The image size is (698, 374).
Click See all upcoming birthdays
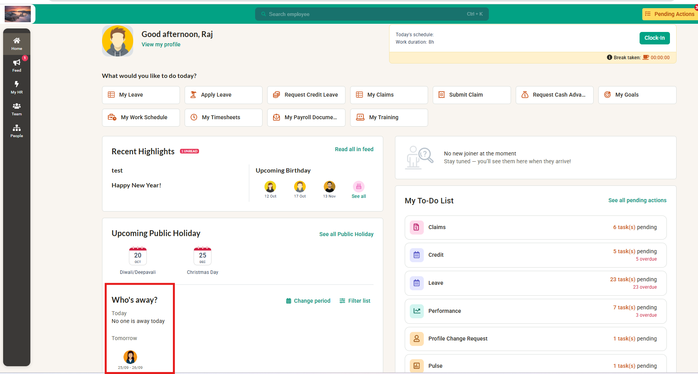click(358, 190)
